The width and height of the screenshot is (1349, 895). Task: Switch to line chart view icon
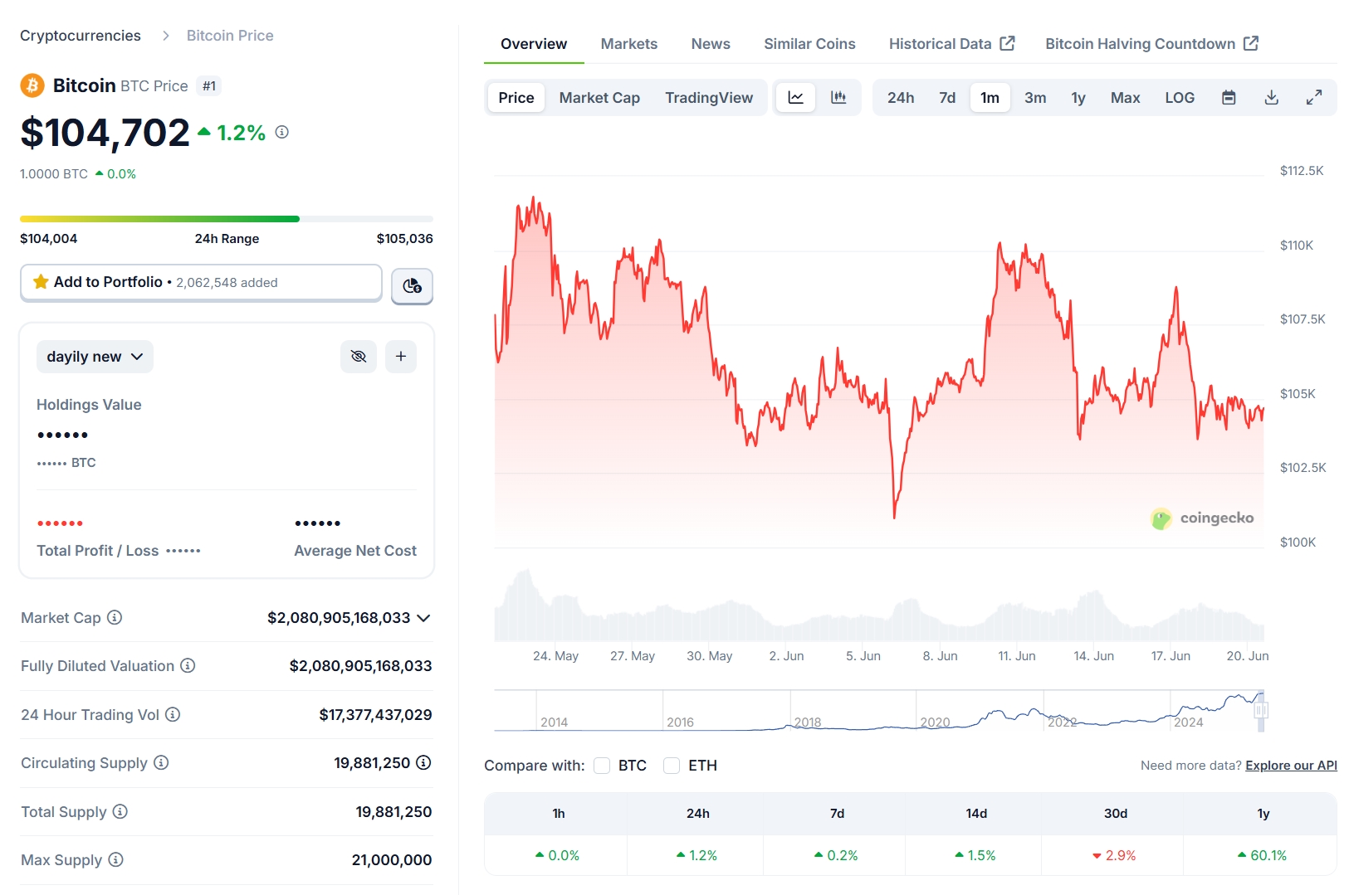[x=796, y=98]
